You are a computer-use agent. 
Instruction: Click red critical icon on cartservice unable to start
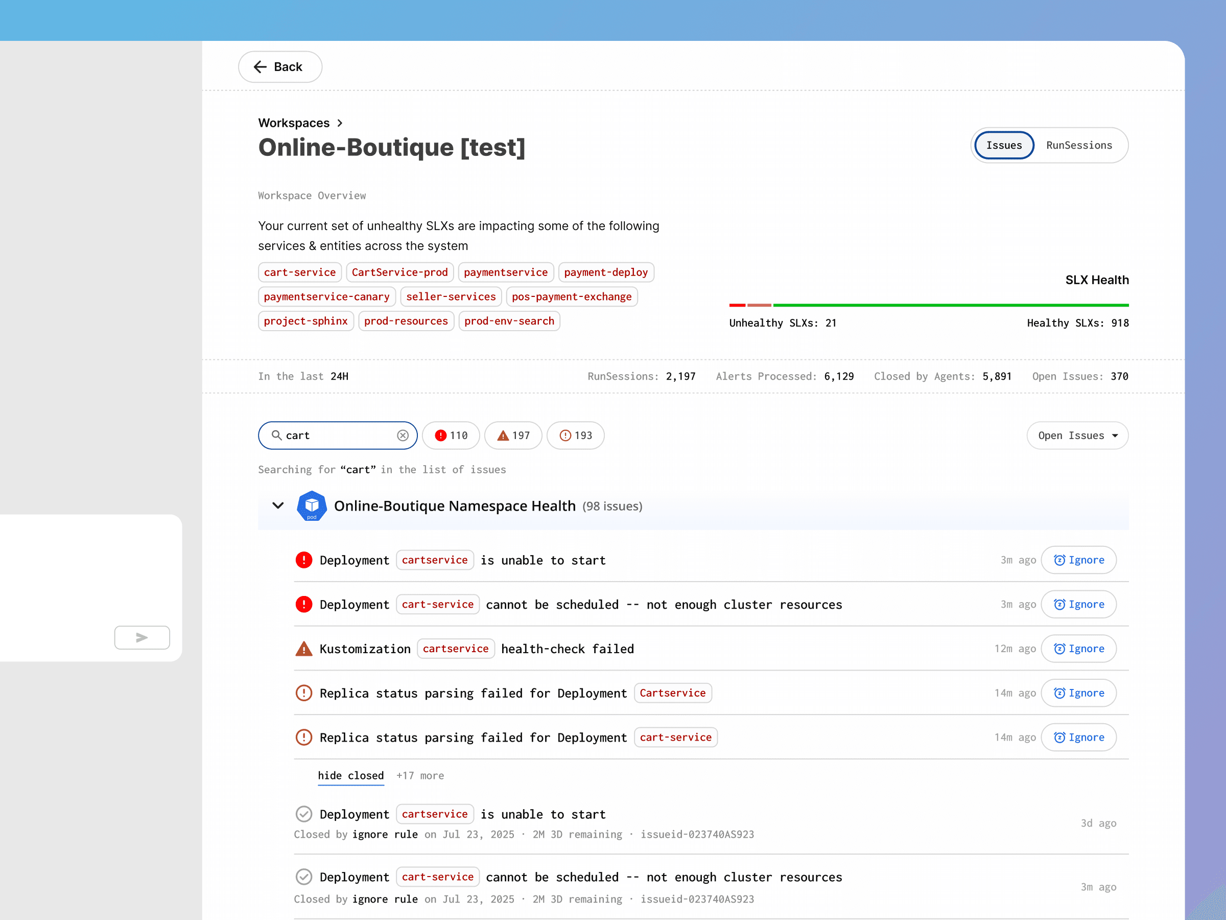pos(304,560)
